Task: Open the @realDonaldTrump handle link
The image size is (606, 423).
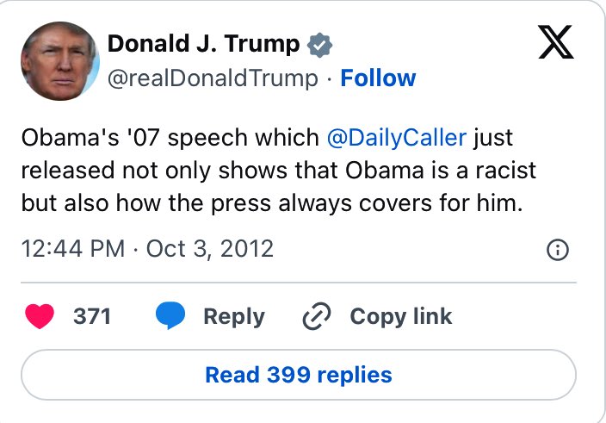Action: coord(213,78)
